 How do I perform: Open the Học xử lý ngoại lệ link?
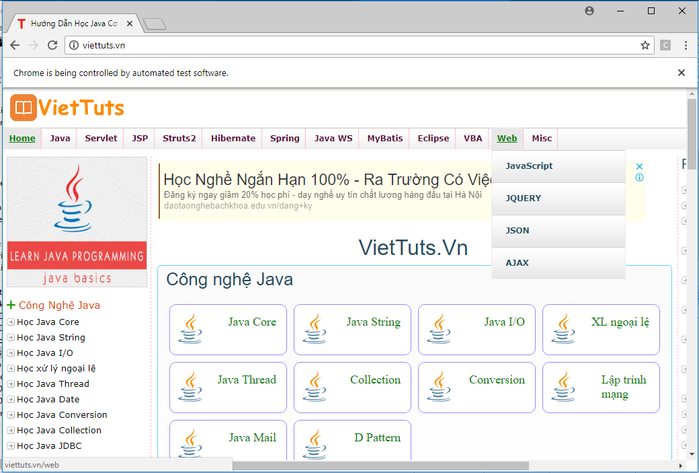(x=56, y=369)
